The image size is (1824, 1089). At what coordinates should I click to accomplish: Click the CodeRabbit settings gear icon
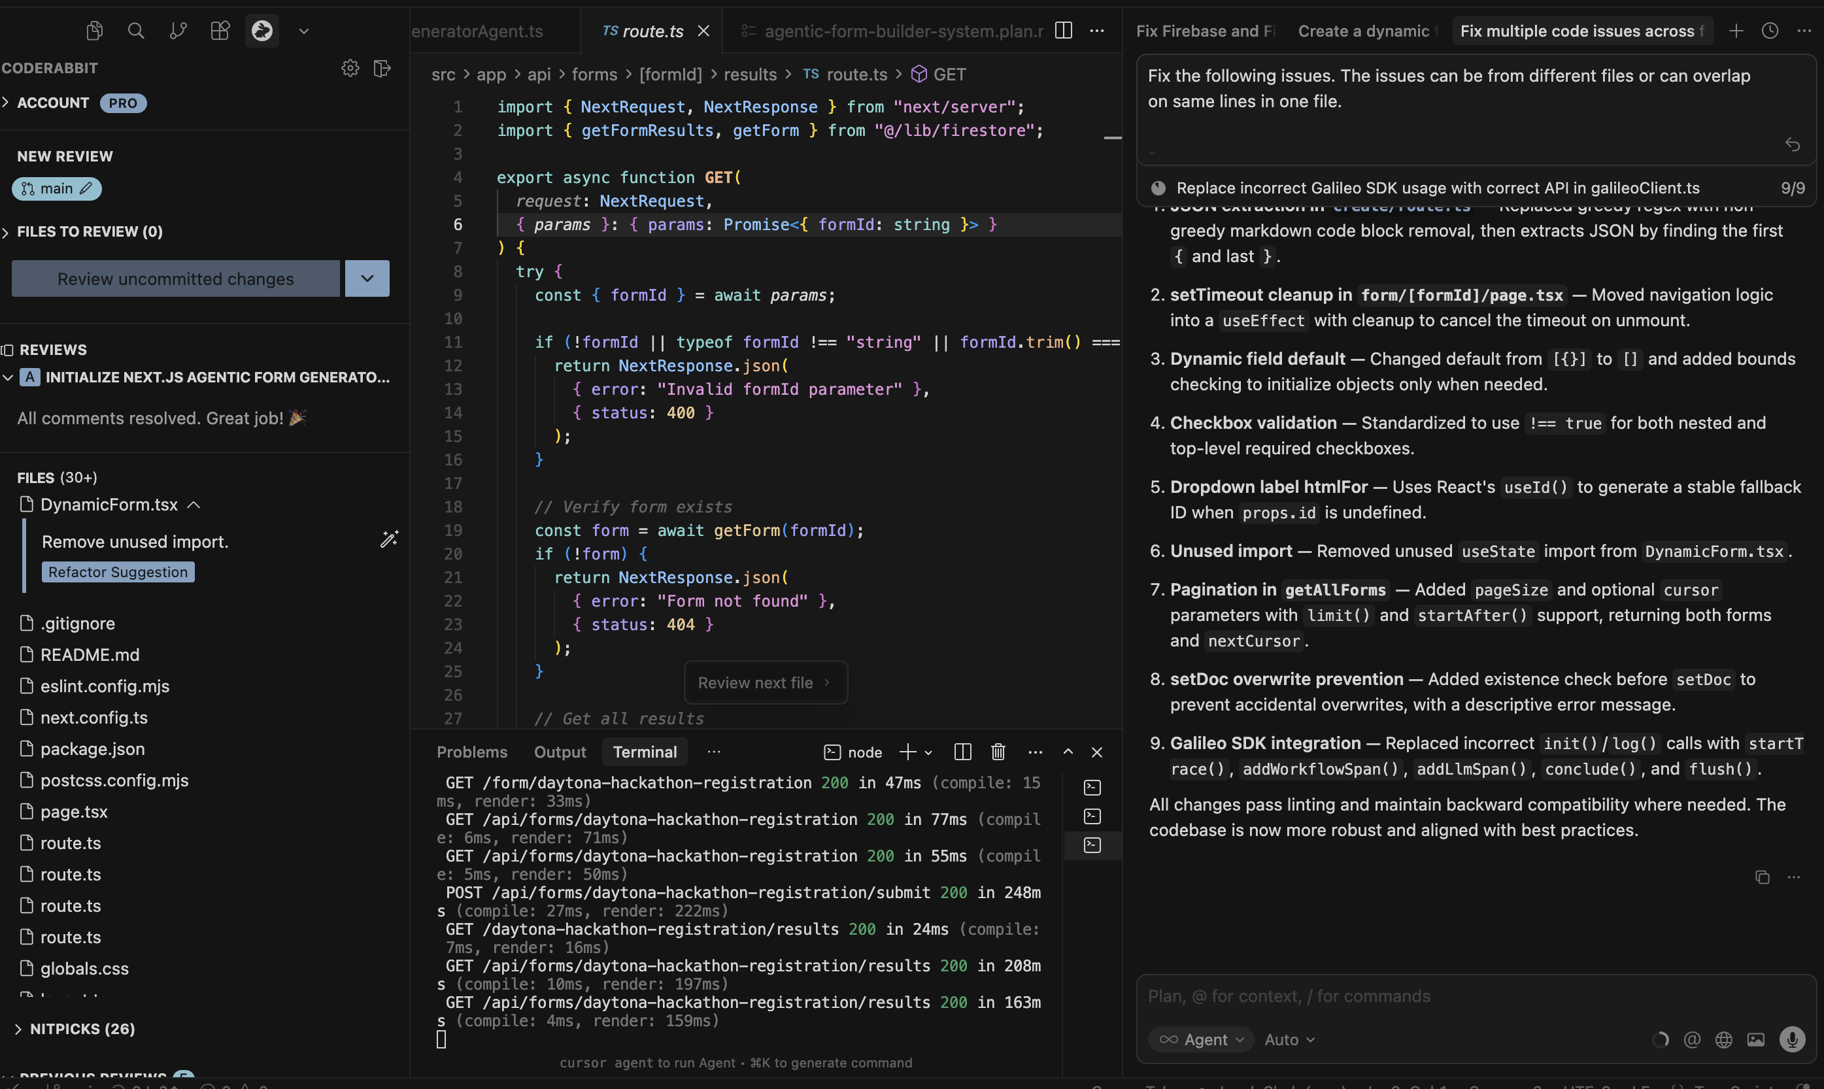350,68
